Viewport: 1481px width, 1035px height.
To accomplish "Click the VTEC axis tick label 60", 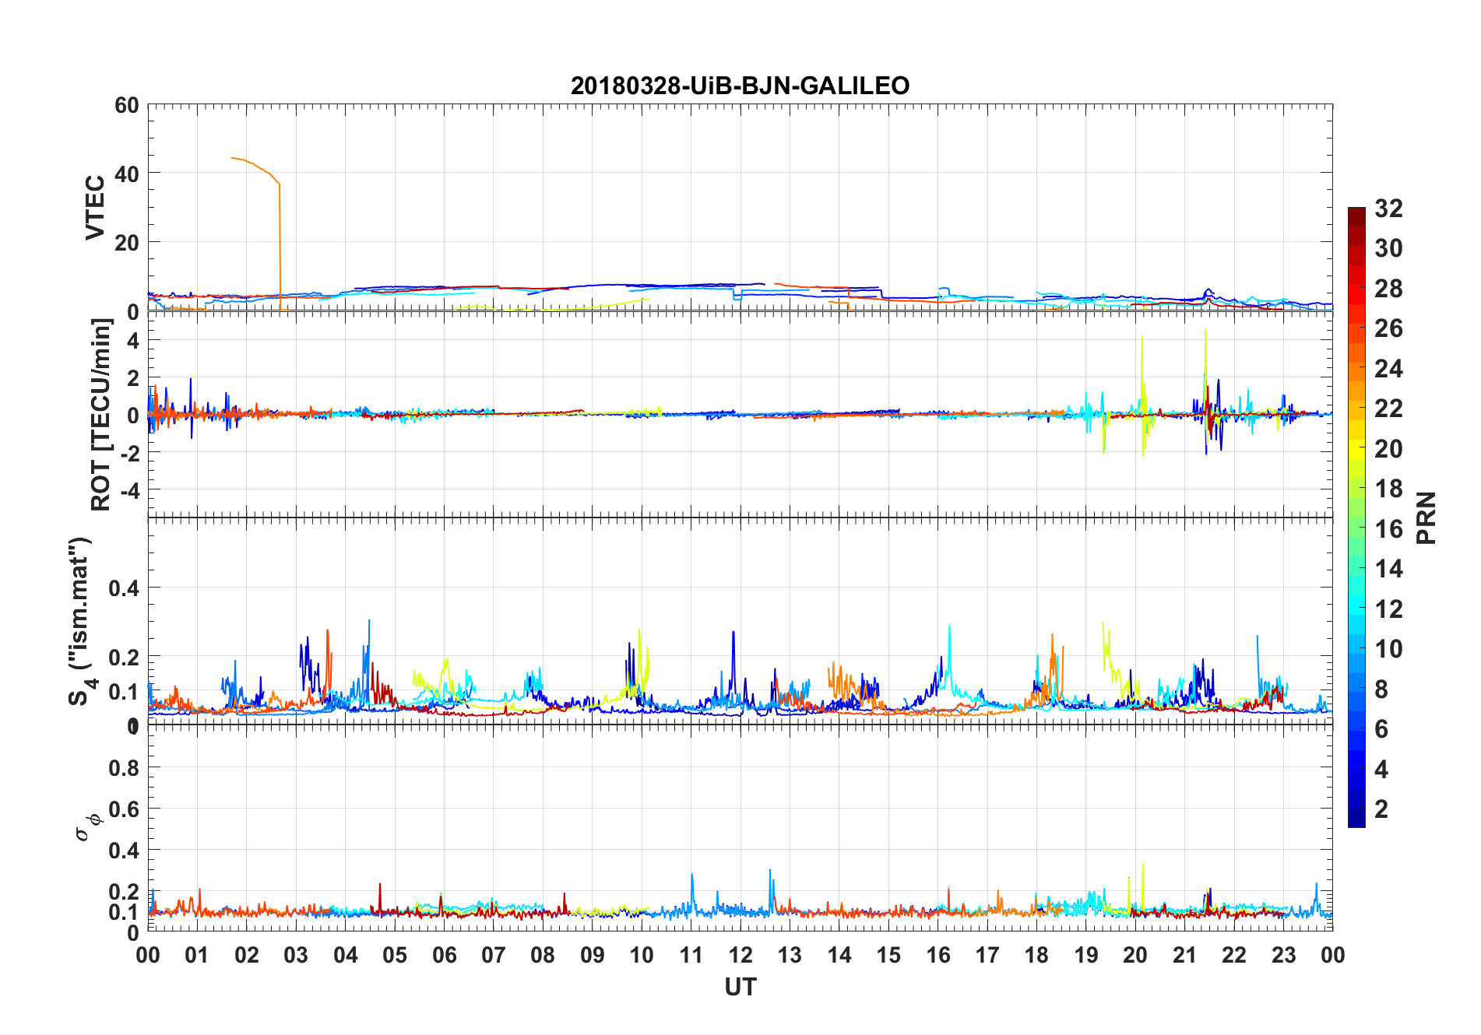I will tap(127, 105).
